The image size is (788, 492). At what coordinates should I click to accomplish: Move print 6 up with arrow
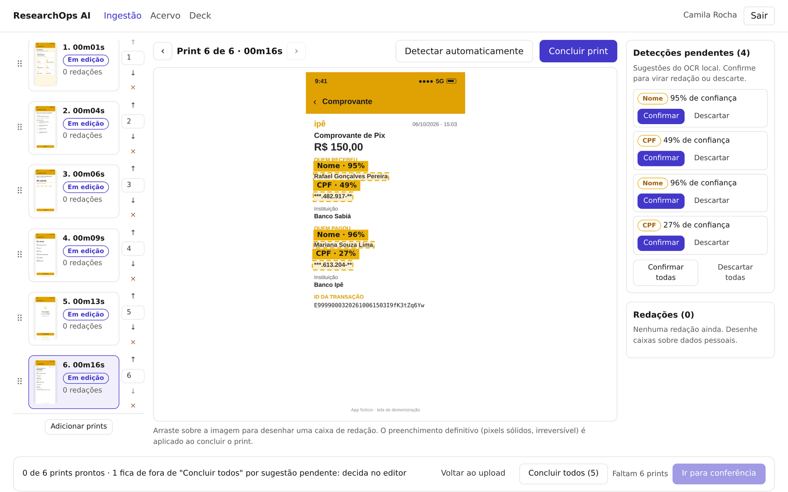click(133, 359)
